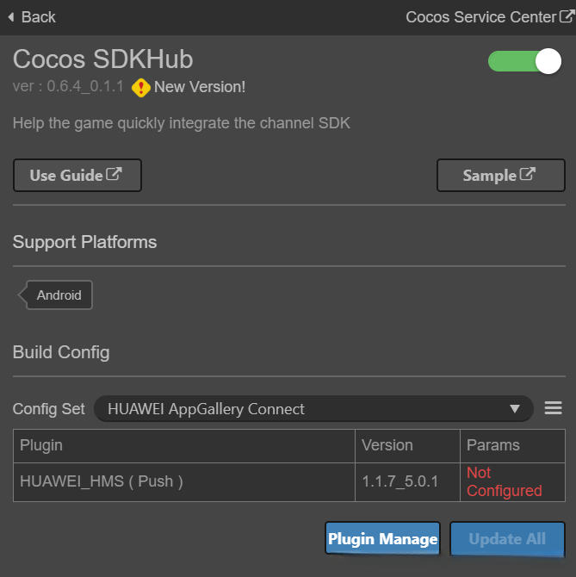Click the Version column header
This screenshot has width=576, height=577.
[x=407, y=445]
